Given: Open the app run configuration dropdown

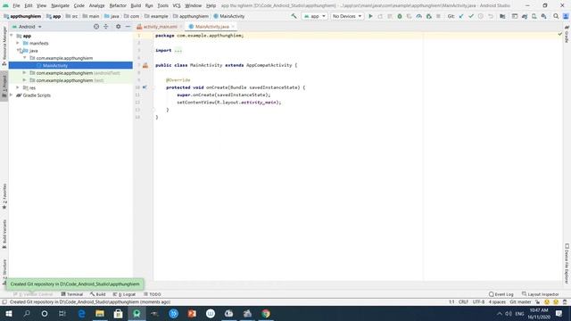Looking at the screenshot, I should click(x=315, y=16).
